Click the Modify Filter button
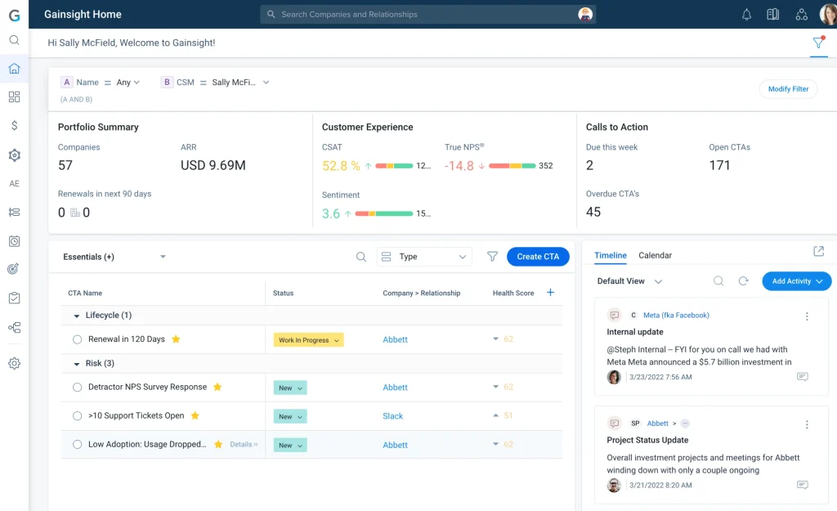837x511 pixels. click(x=788, y=88)
